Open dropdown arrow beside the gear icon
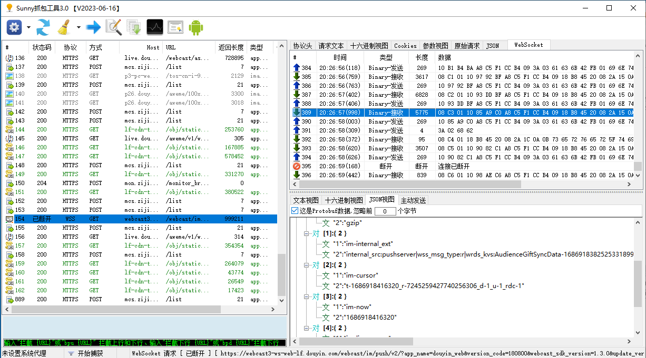 pyautogui.click(x=28, y=27)
